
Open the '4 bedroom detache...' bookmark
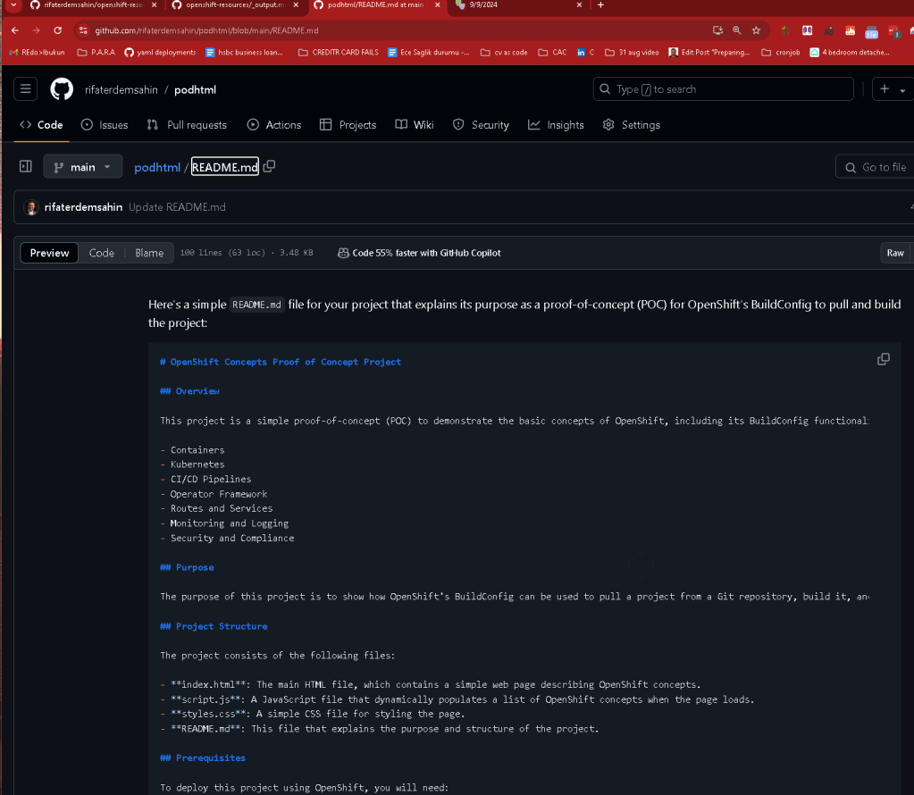850,53
